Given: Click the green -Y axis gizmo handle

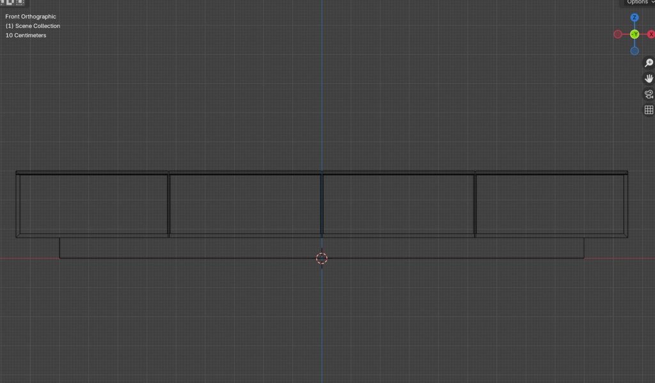Looking at the screenshot, I should pos(635,35).
